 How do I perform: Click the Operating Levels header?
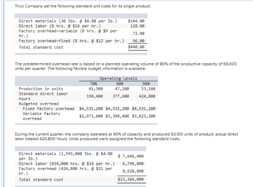118,79
